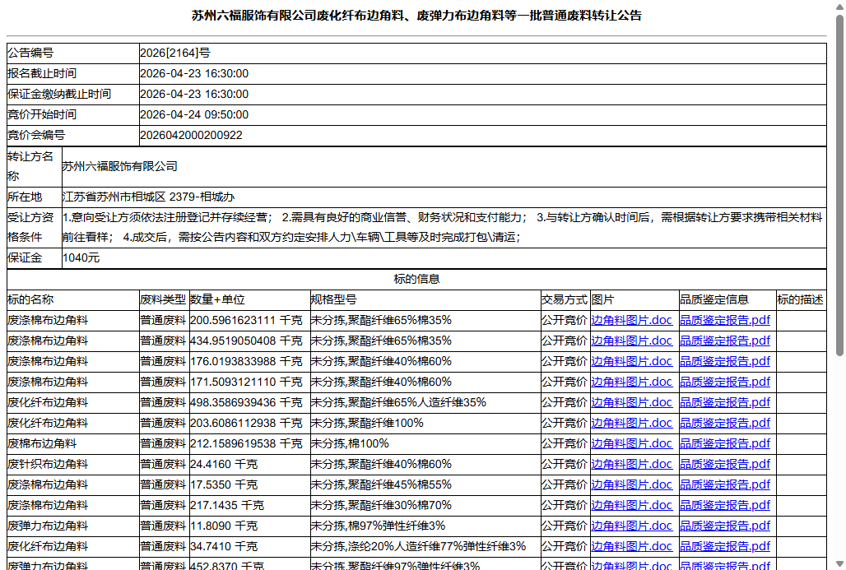846x570 pixels.
Task: Open 边角料图片.doc for 废针织布边角料 row
Action: tap(631, 464)
